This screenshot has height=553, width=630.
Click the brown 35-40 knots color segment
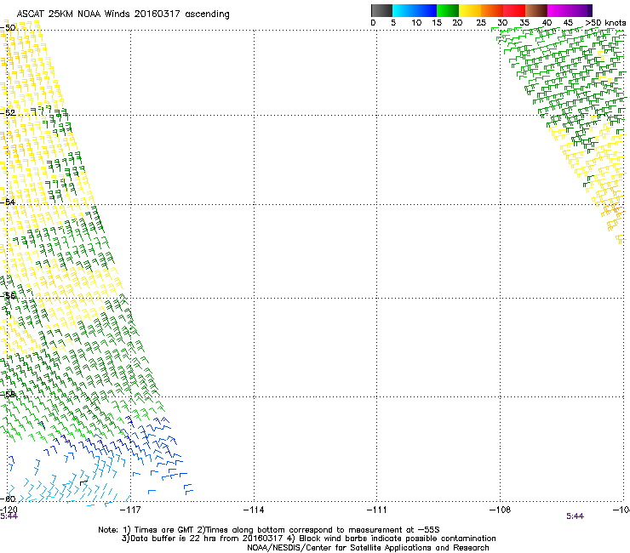pyautogui.click(x=536, y=10)
